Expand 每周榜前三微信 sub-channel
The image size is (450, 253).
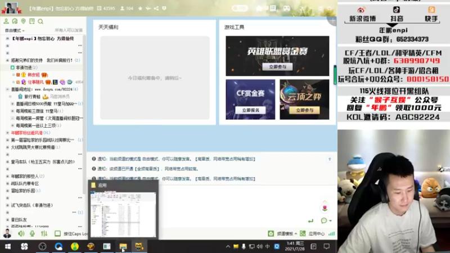[x=12, y=111]
